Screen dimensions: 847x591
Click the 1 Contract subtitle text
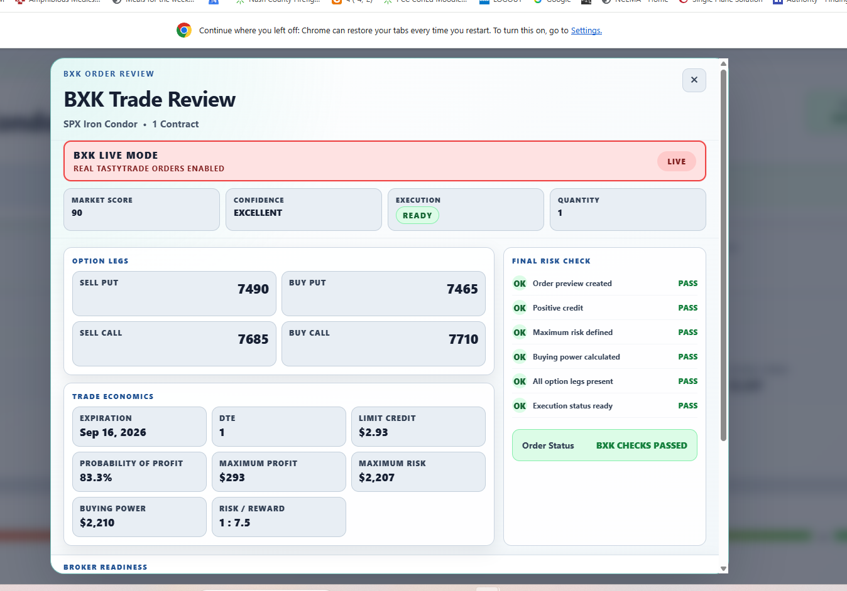(x=175, y=124)
